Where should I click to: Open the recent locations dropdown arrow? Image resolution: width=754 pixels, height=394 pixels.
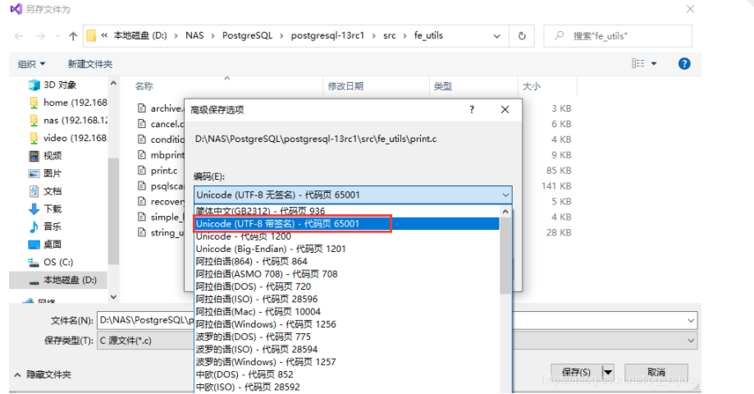(57, 36)
